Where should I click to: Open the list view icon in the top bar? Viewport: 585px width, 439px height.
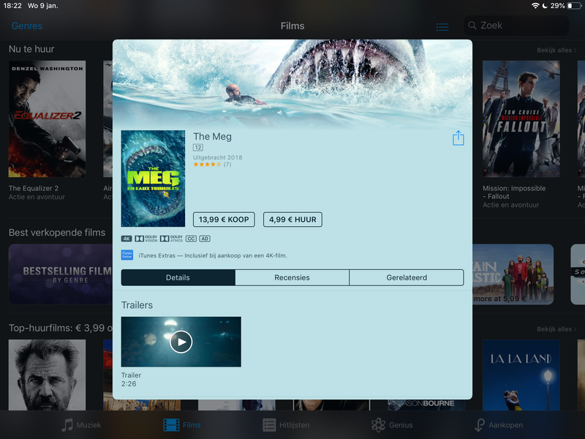[442, 27]
